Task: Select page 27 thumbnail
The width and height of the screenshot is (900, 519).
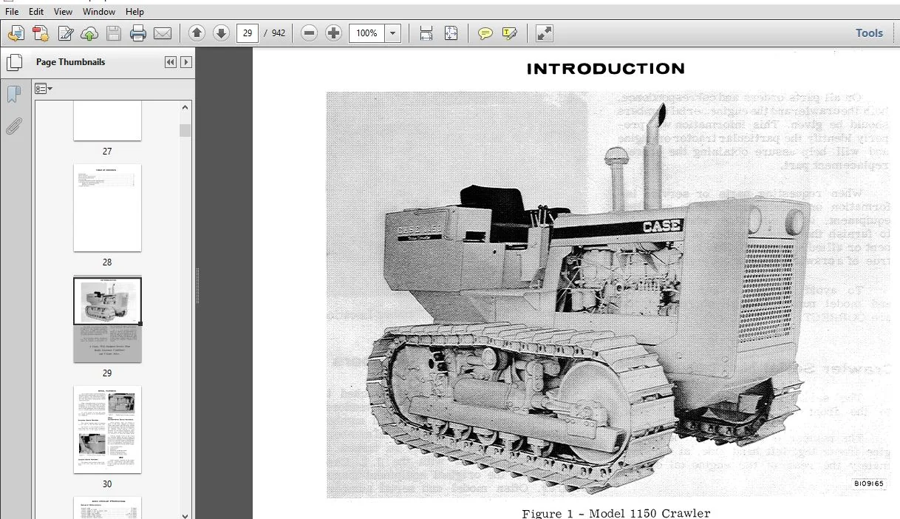Action: (x=107, y=121)
